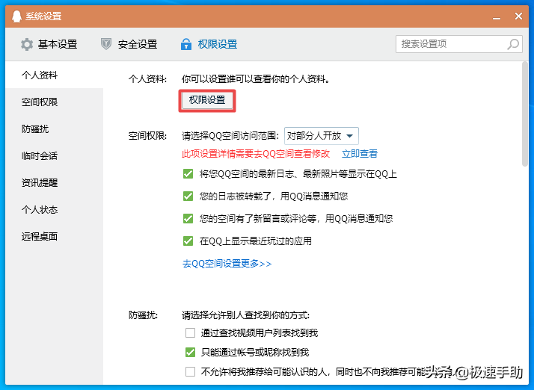Switch to the 安全设置 tab
The image size is (534, 390).
129,44
